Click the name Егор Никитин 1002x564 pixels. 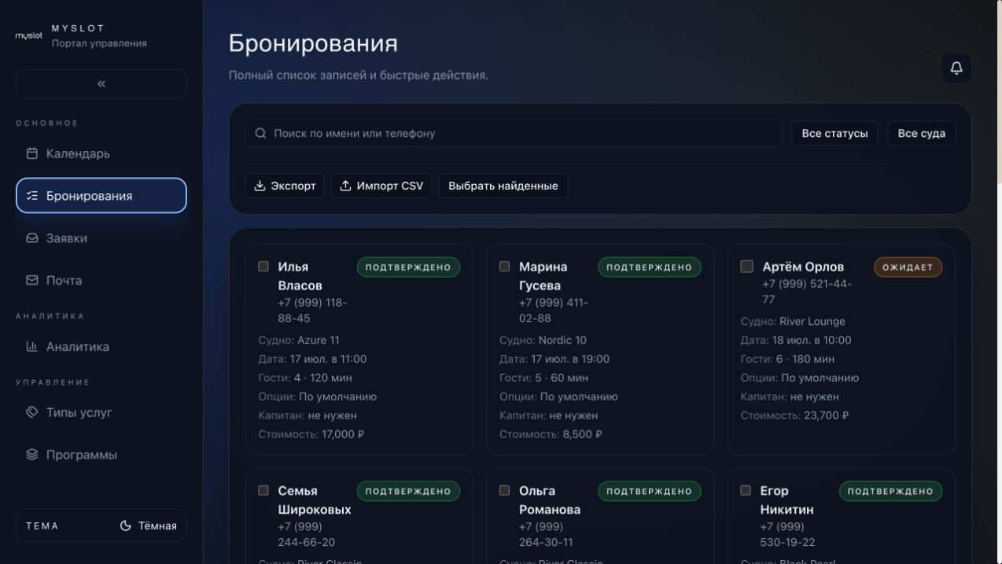786,500
